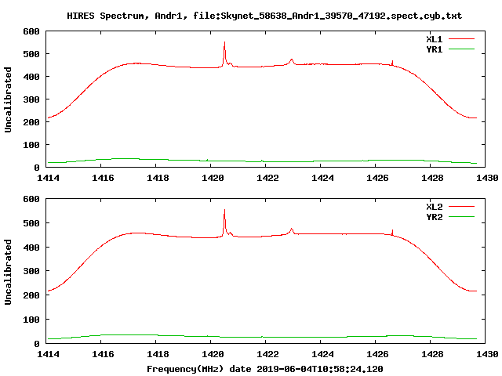This screenshot has width=502, height=376.
Task: Click the bottom plot's Uncalibrated axis label
Action: click(x=9, y=272)
